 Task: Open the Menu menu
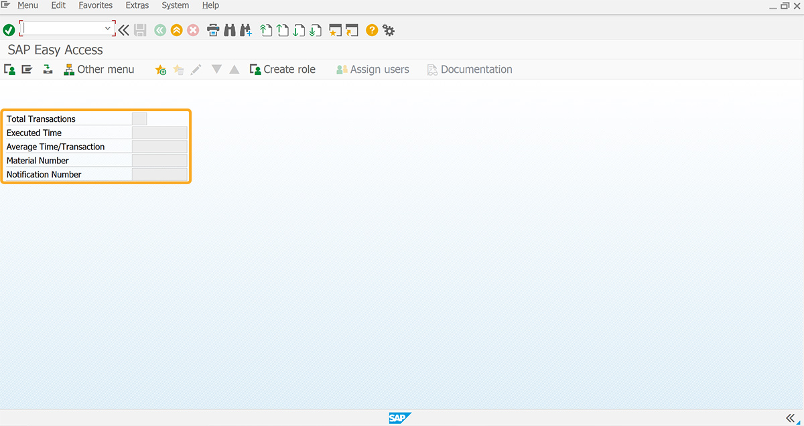coord(27,5)
